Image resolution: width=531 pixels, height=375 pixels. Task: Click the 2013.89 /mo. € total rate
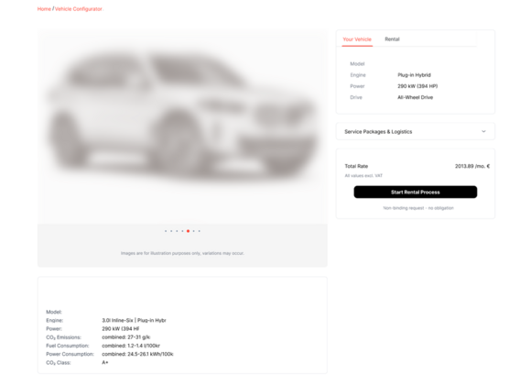(x=472, y=166)
